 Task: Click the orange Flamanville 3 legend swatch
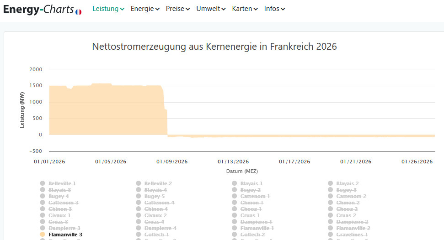(x=43, y=235)
